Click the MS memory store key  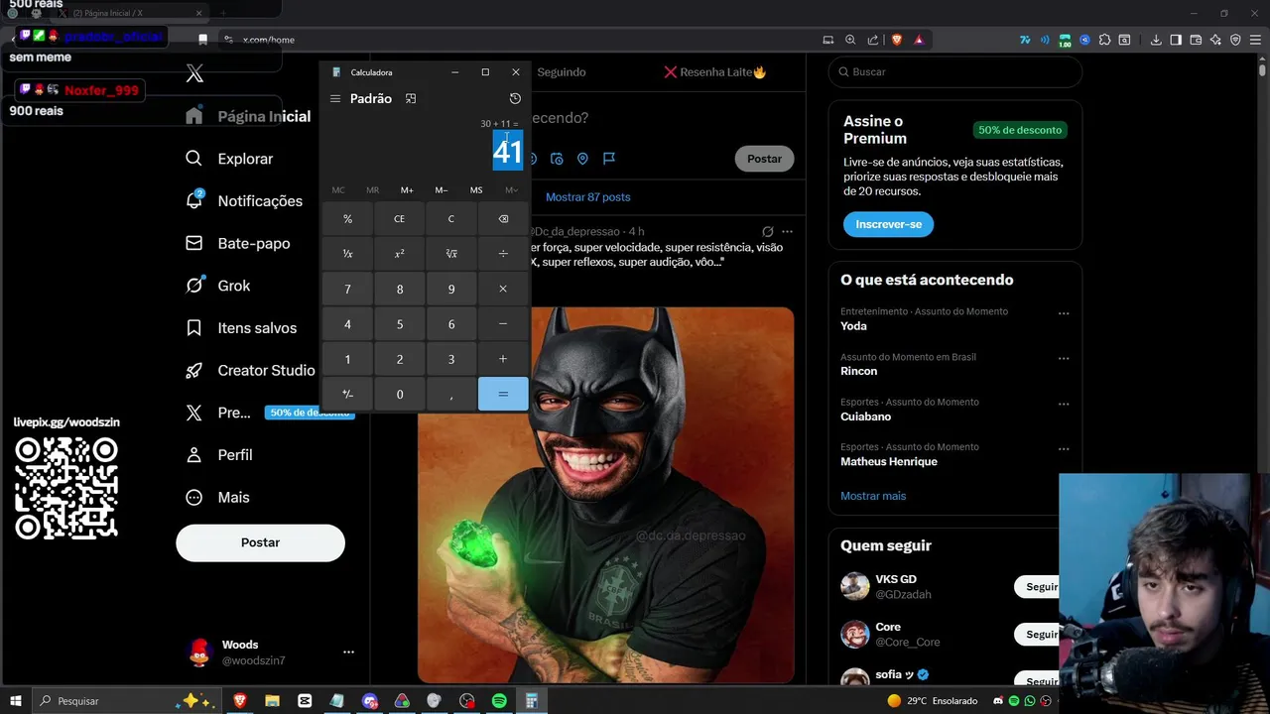point(476,190)
